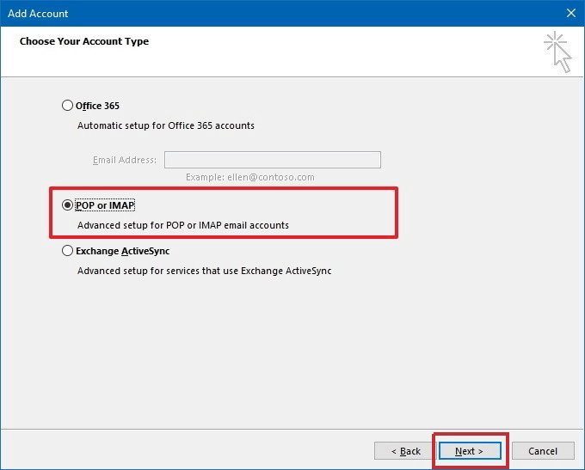Click the Email Address field label
The height and width of the screenshot is (470, 585).
125,160
